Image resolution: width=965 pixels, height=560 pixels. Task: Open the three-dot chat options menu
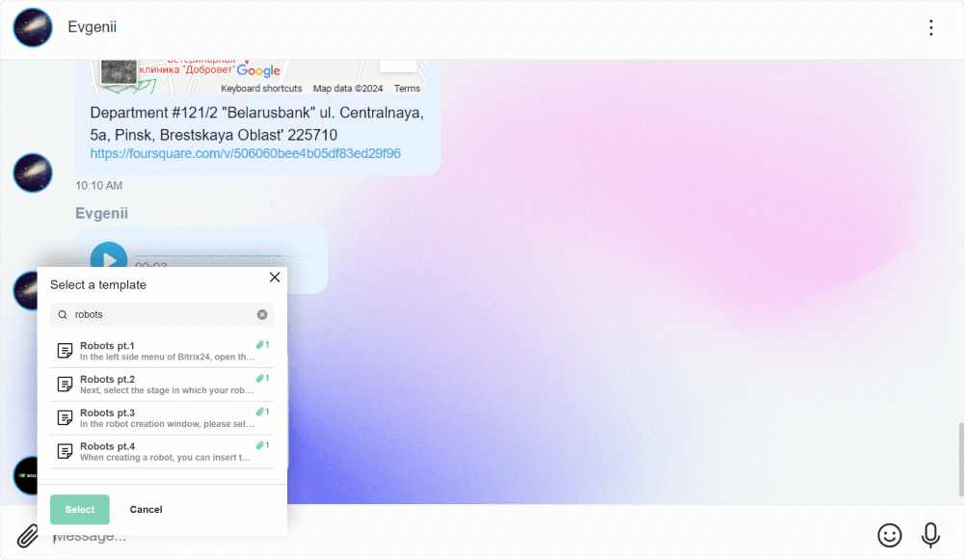coord(930,28)
